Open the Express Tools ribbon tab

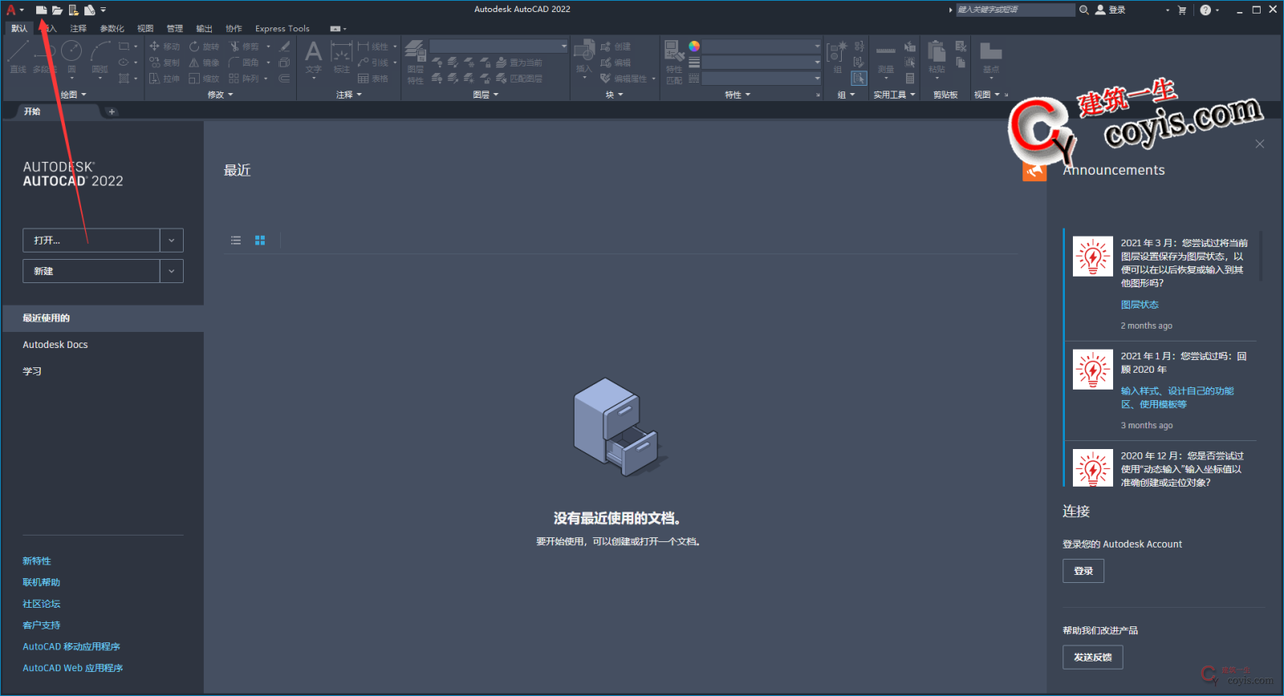[x=282, y=28]
